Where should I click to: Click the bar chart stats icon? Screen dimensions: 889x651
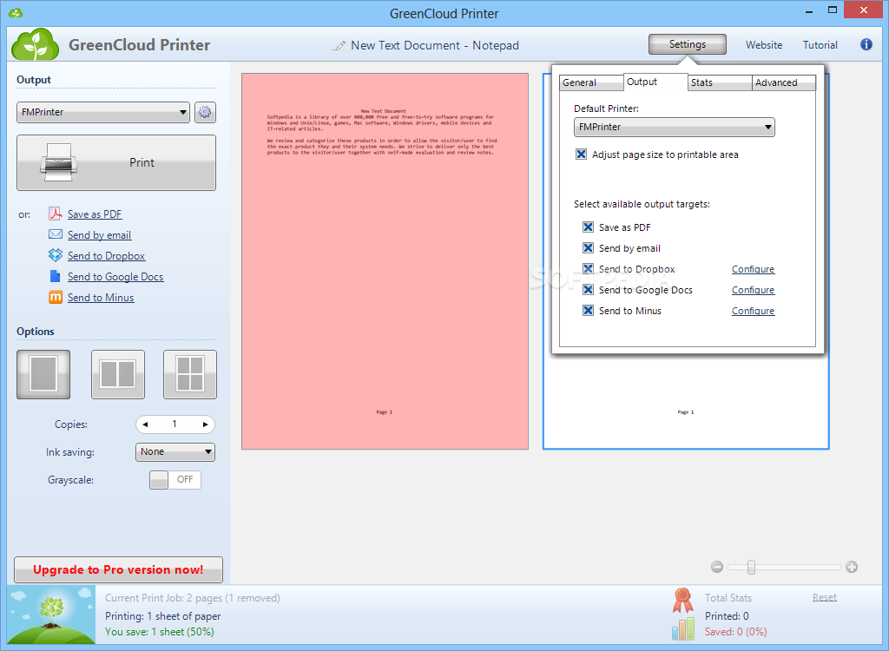click(683, 628)
